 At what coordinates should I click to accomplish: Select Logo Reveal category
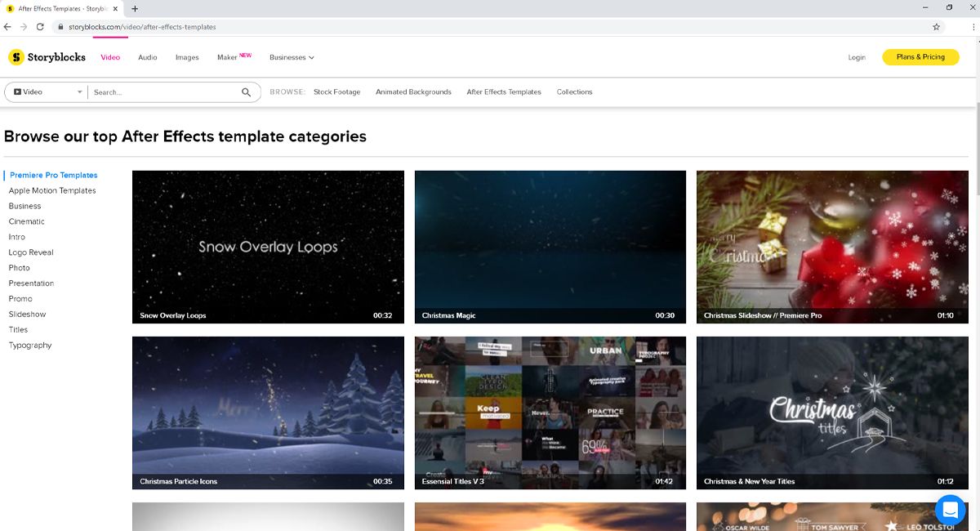click(x=31, y=252)
